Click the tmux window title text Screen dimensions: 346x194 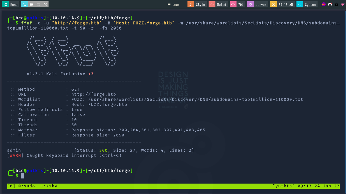tap(176, 5)
